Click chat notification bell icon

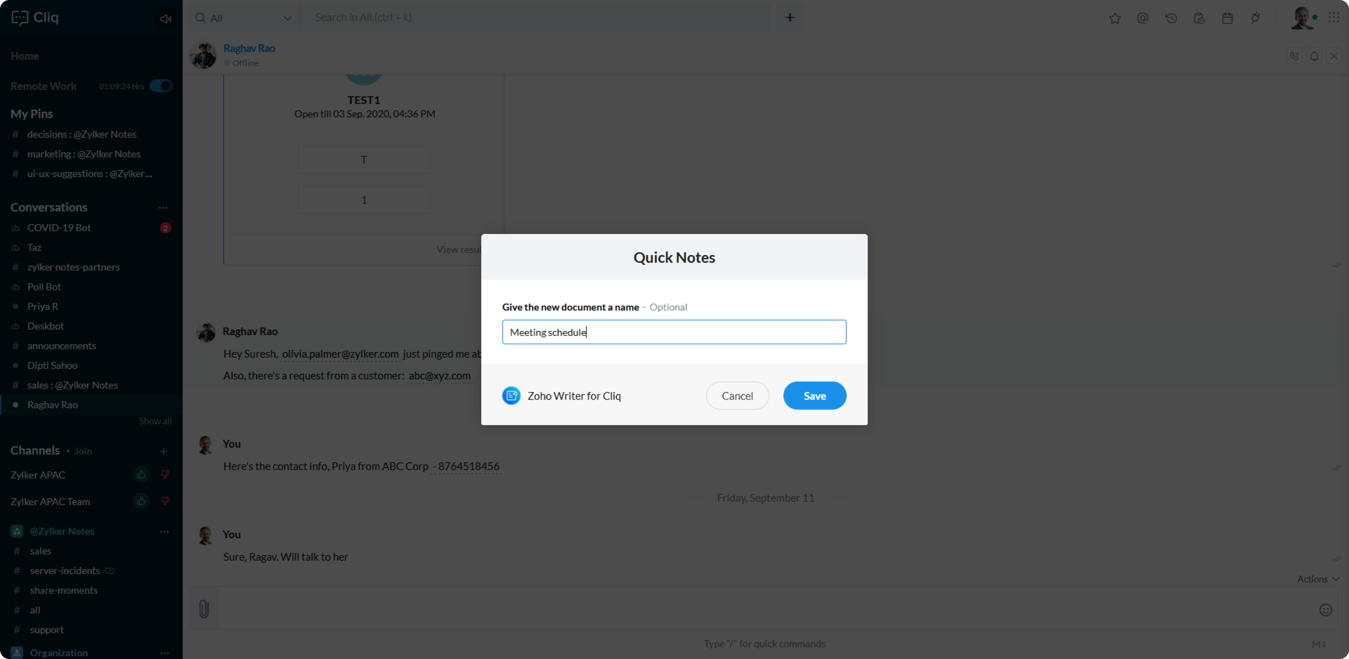pos(1314,56)
